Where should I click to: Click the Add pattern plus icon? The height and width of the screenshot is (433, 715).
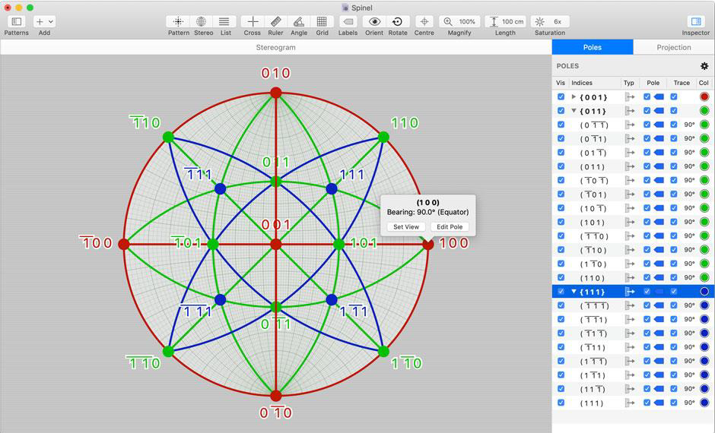click(40, 21)
